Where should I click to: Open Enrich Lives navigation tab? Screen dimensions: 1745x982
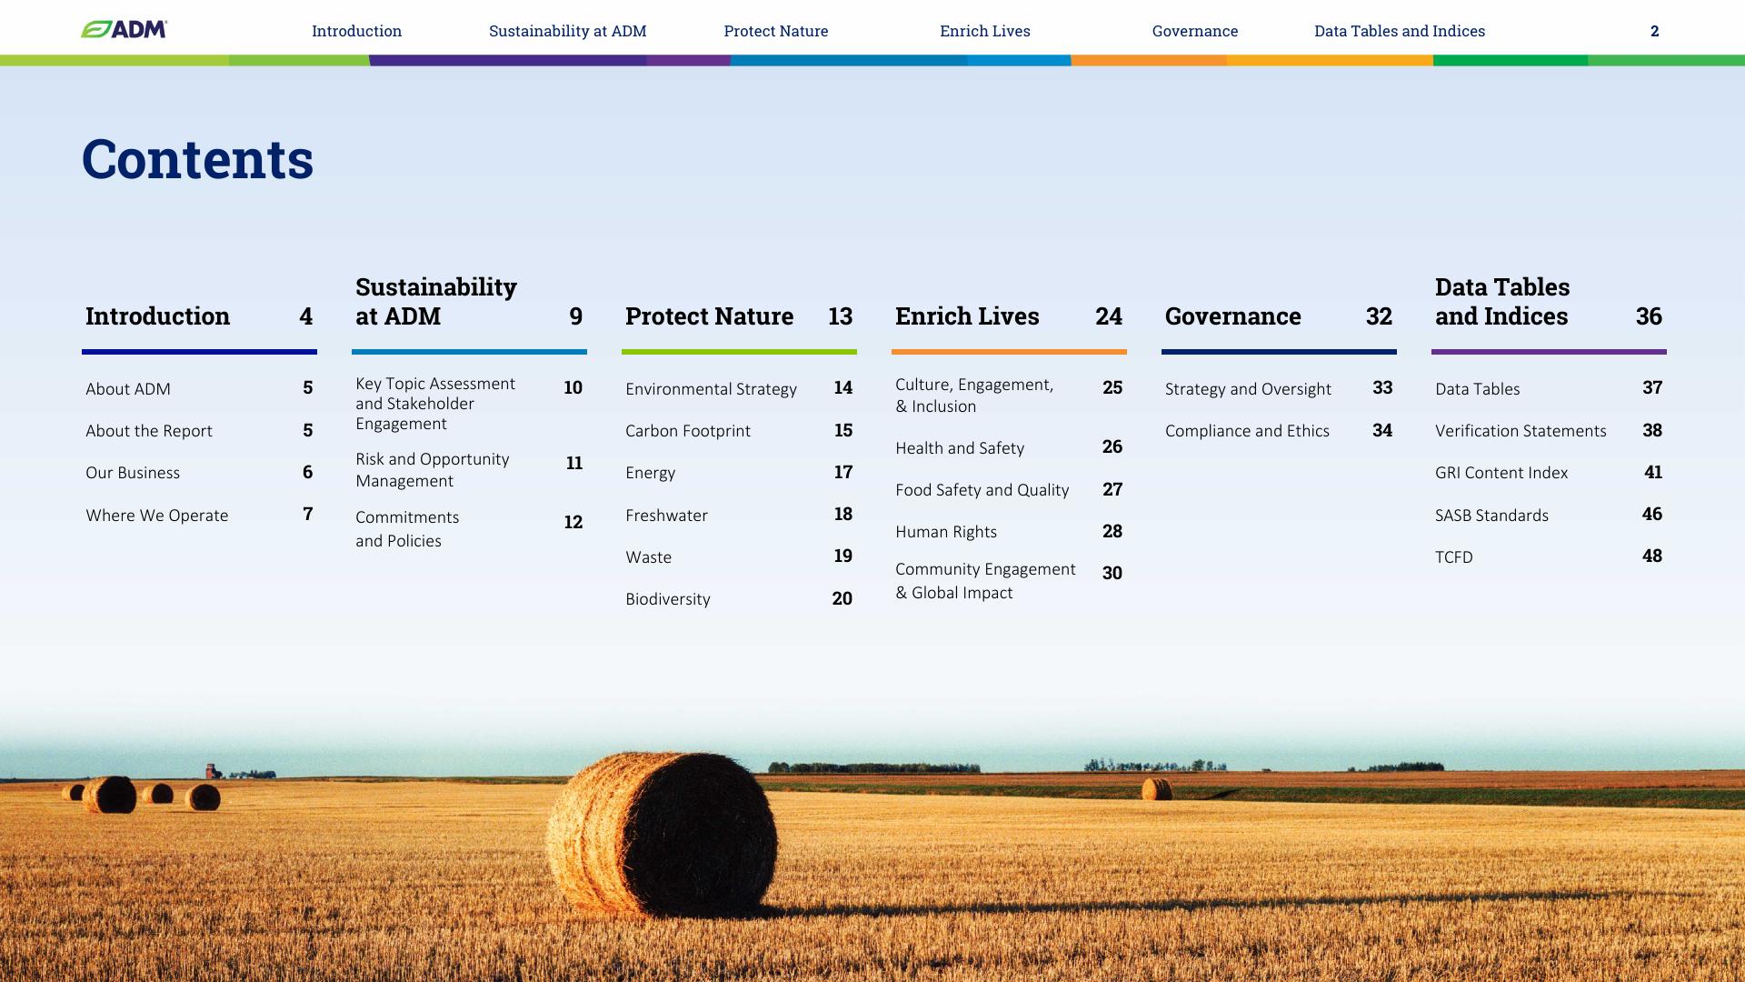[x=984, y=31]
